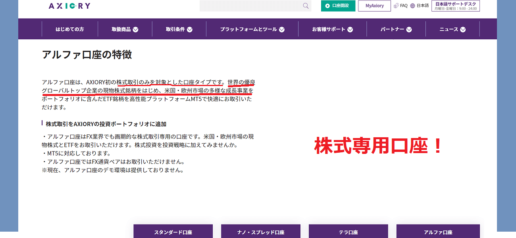
Task: Click the note about デモ環境 not provided
Action: (113, 170)
